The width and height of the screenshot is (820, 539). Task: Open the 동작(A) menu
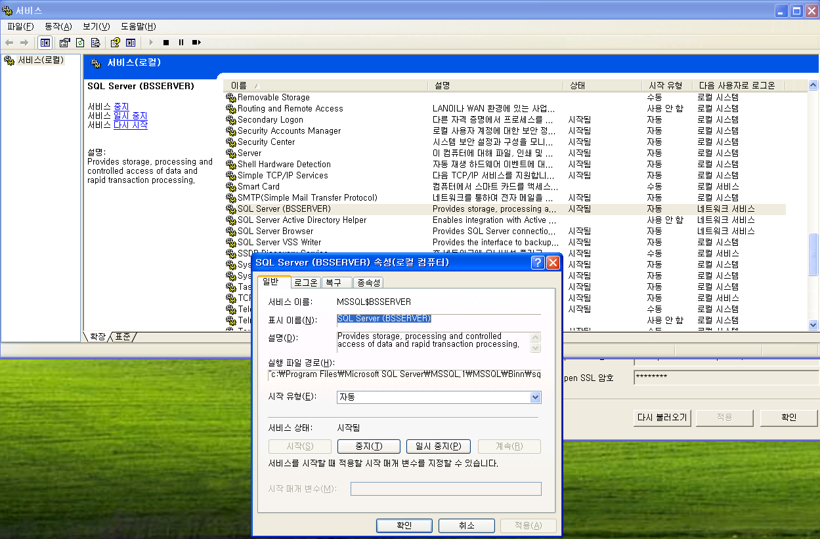(x=58, y=26)
